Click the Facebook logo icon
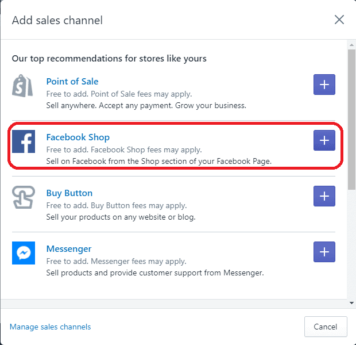Image resolution: width=356 pixels, height=345 pixels. click(x=23, y=141)
